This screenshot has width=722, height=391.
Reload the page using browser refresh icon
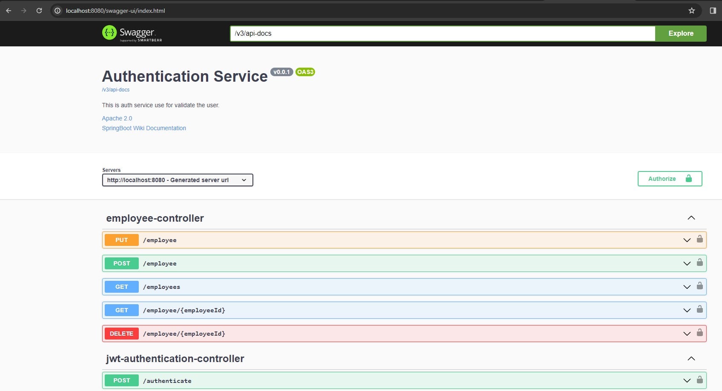[x=39, y=11]
